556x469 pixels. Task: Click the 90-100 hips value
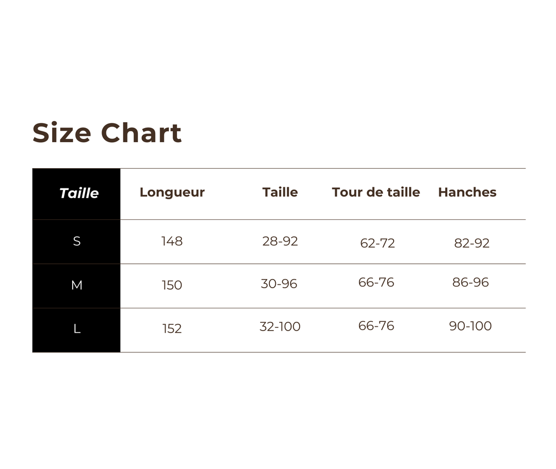tap(470, 326)
